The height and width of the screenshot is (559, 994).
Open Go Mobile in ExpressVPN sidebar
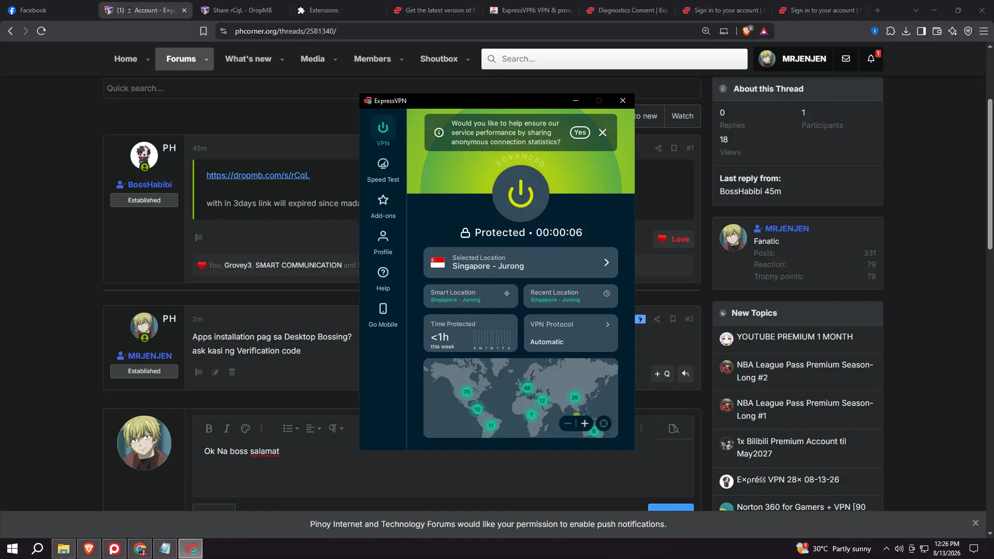tap(383, 315)
